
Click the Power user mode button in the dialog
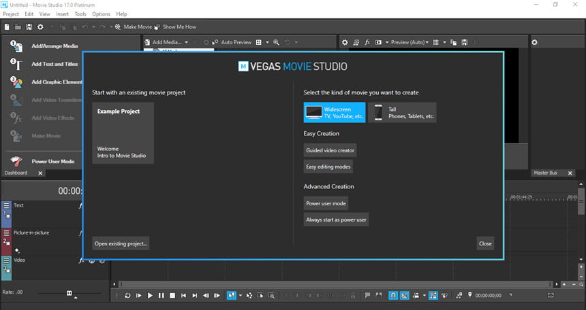(x=326, y=203)
